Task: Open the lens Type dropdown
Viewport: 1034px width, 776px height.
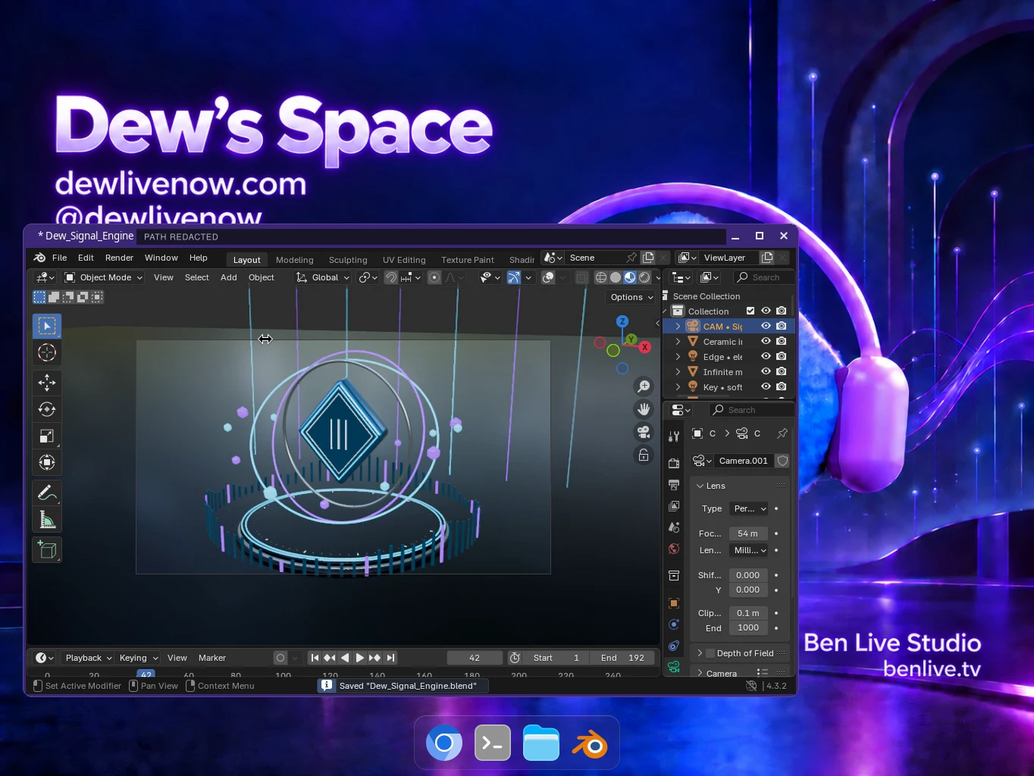Action: (x=749, y=508)
